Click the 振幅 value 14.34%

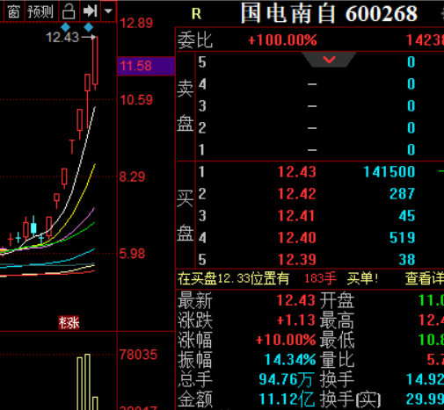tap(290, 360)
